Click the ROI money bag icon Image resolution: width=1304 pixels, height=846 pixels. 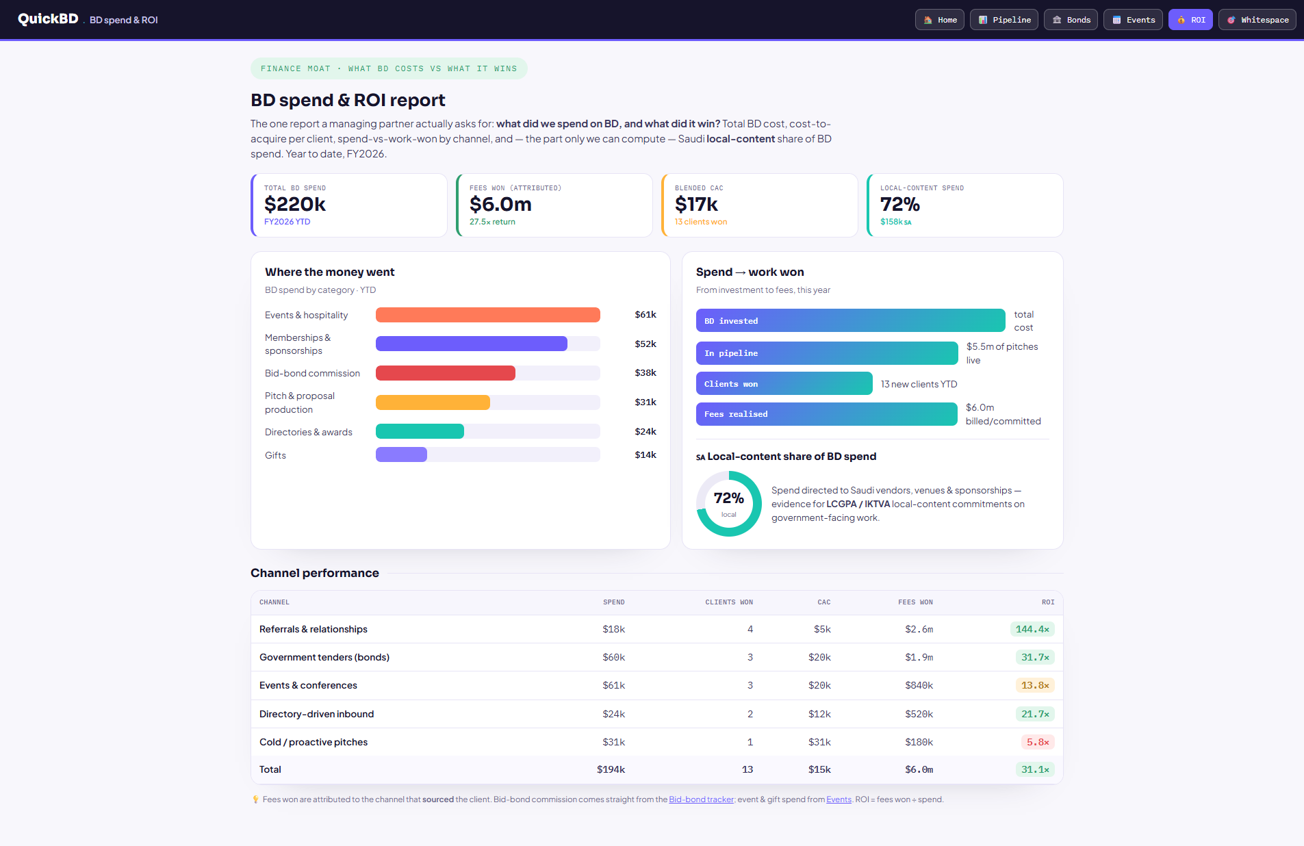1181,20
